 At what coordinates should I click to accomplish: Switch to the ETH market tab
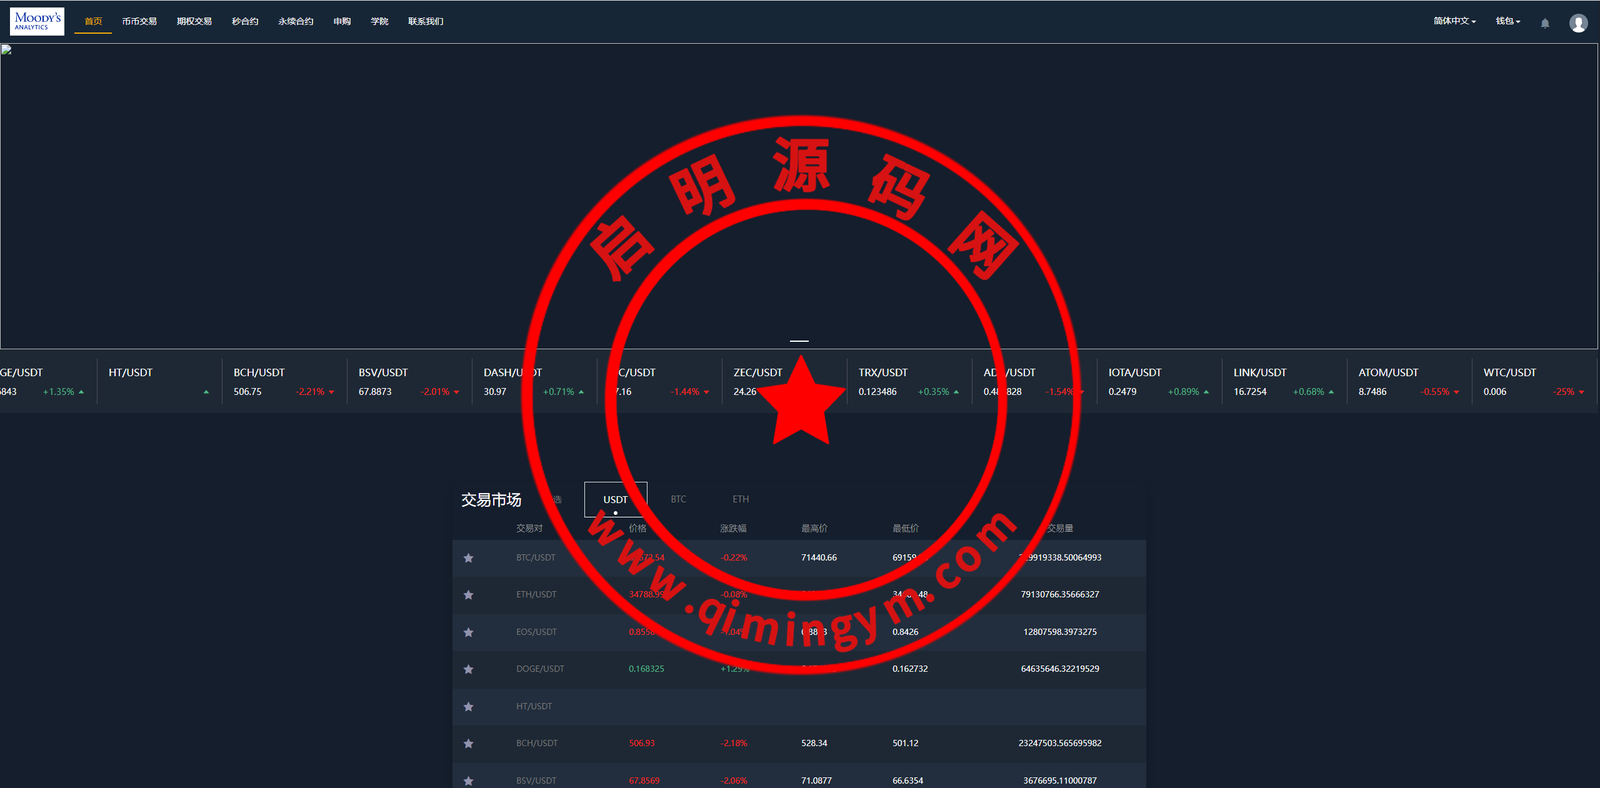point(741,499)
